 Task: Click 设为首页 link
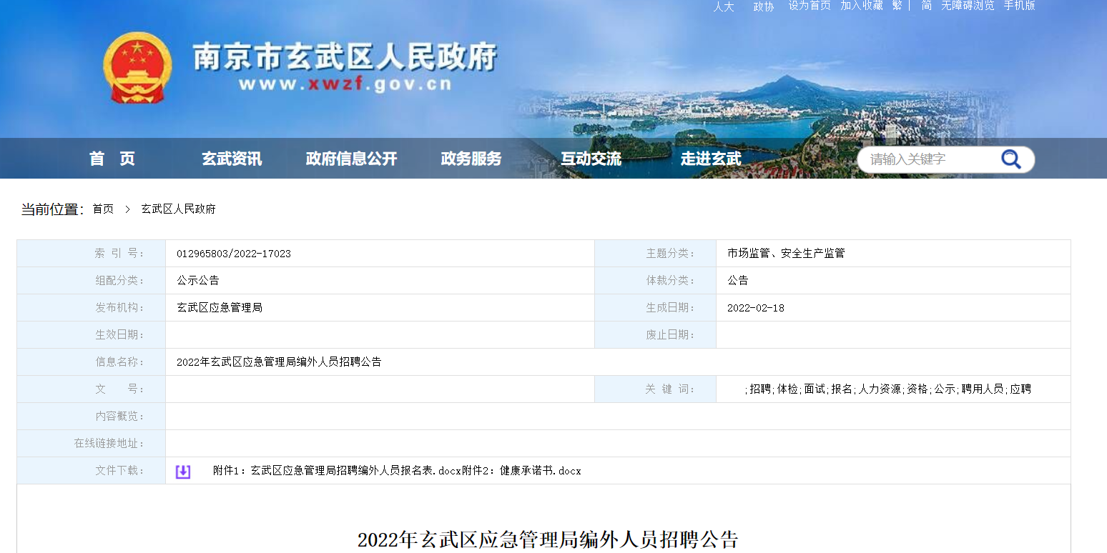tap(810, 6)
